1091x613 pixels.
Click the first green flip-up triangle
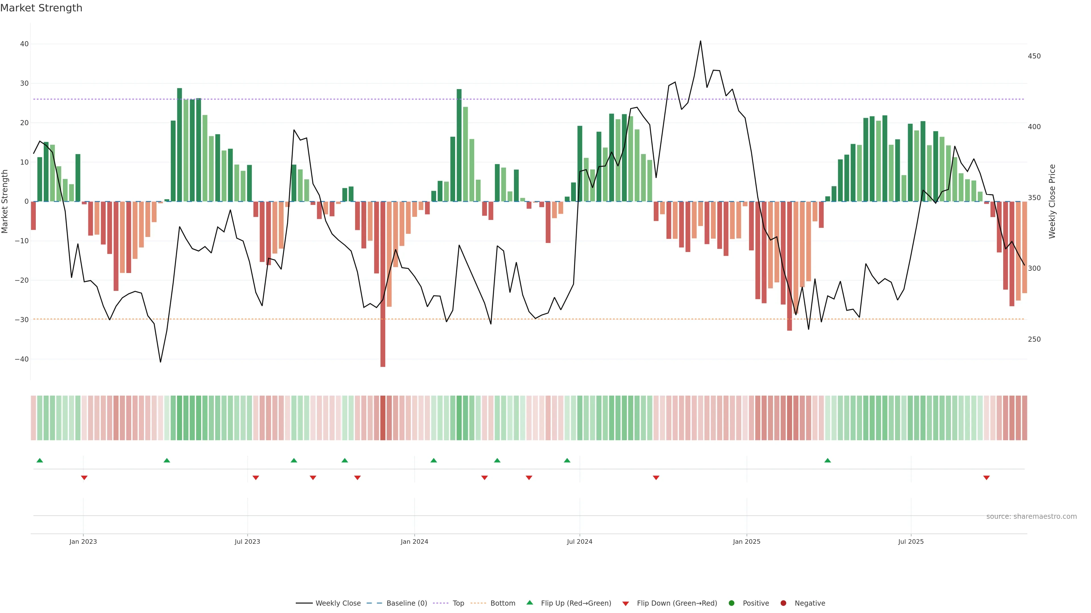[x=40, y=460]
